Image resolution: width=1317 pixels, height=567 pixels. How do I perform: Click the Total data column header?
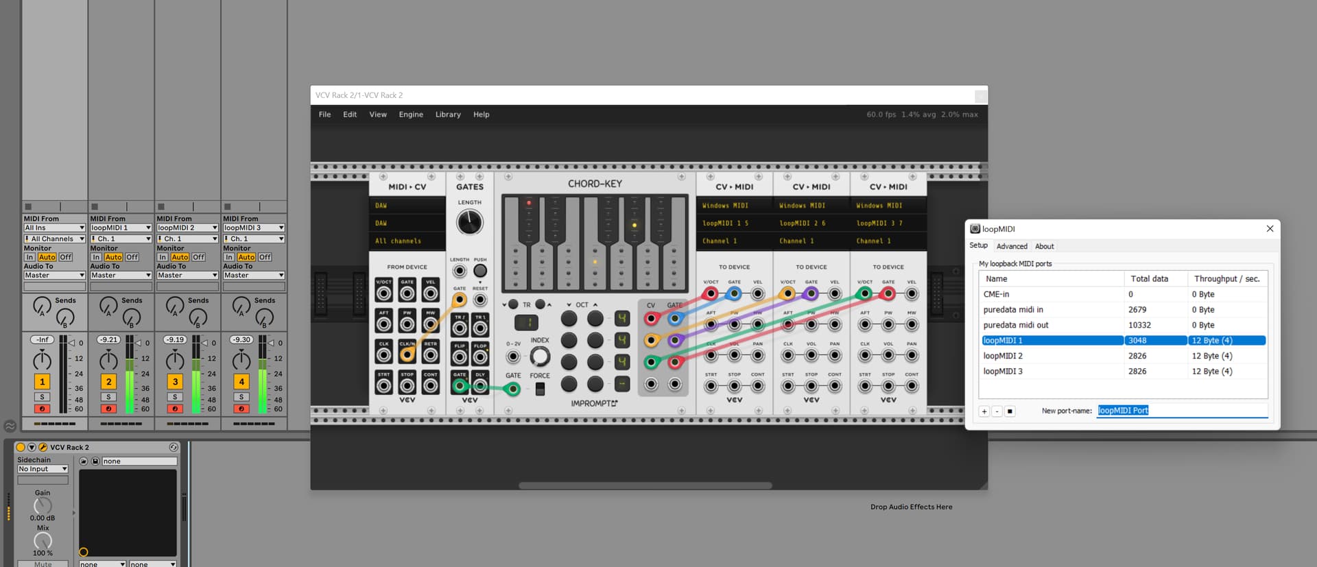1156,278
